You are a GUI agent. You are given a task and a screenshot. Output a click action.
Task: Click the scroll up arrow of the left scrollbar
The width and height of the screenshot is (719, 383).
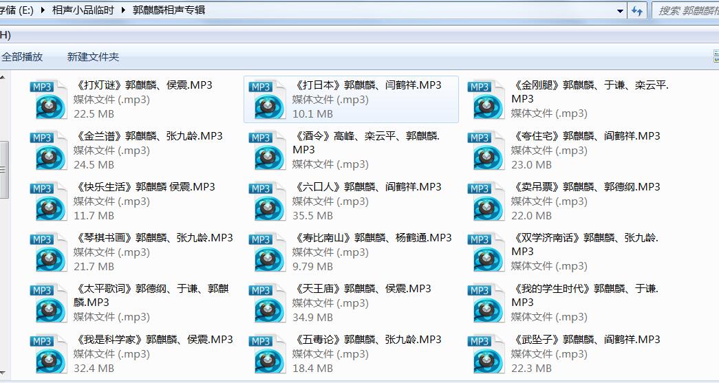coord(3,77)
